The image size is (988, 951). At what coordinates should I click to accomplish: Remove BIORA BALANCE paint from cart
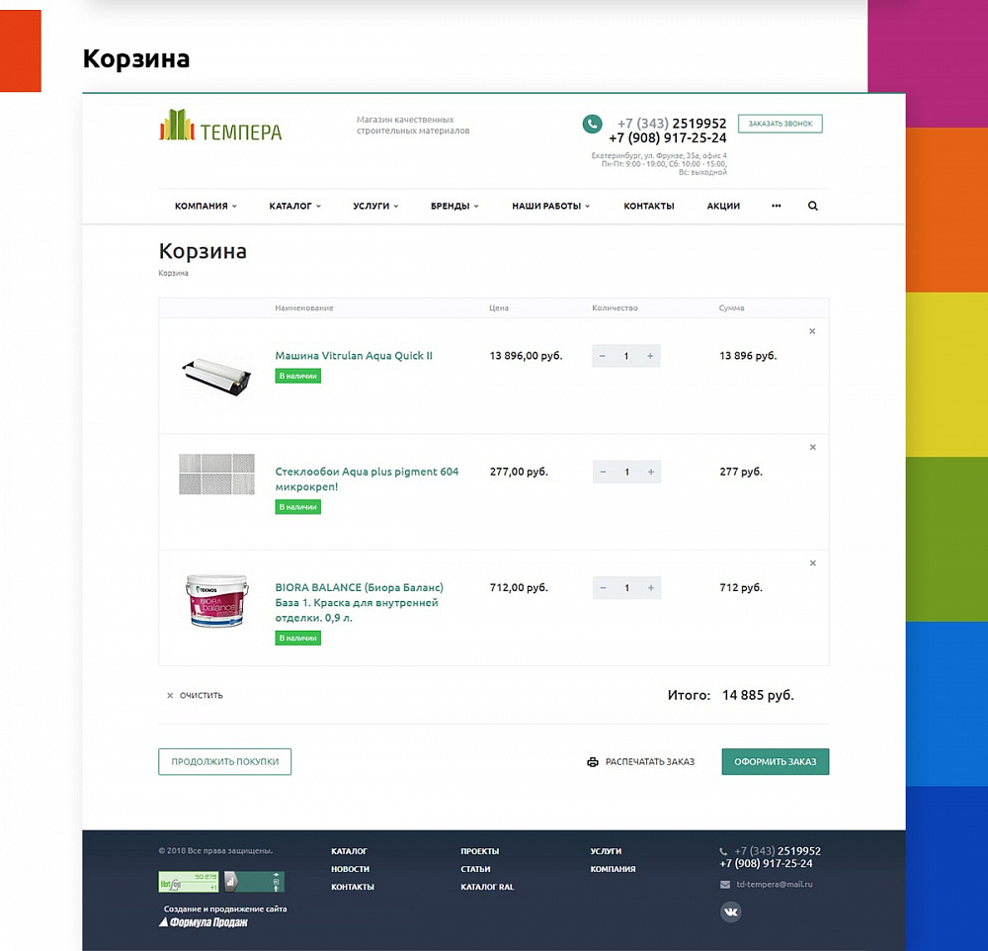[813, 563]
